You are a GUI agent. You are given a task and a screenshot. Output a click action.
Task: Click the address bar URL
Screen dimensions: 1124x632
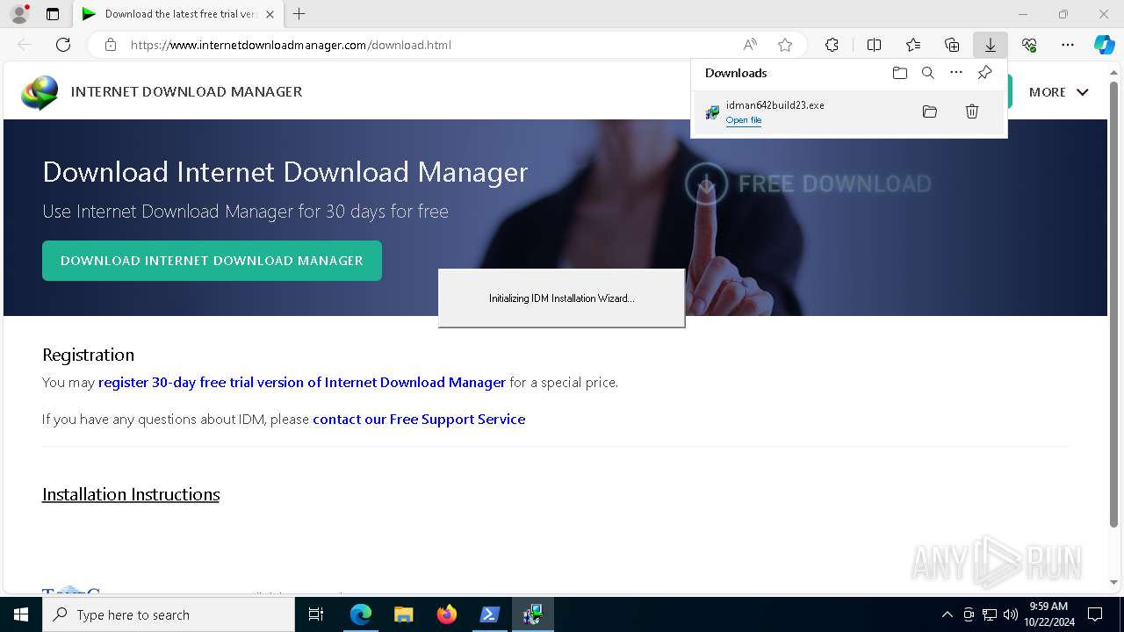click(291, 45)
